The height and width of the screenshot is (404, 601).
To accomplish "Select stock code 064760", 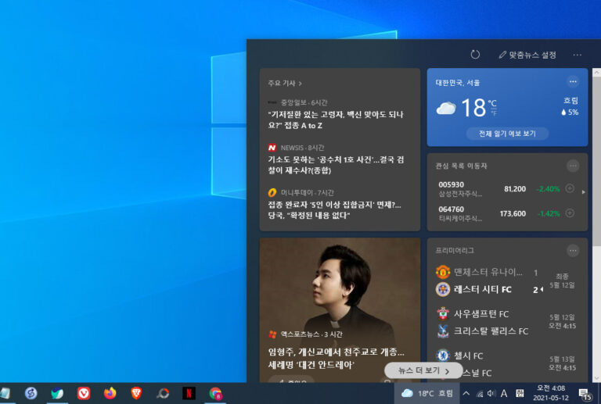I will pyautogui.click(x=451, y=209).
